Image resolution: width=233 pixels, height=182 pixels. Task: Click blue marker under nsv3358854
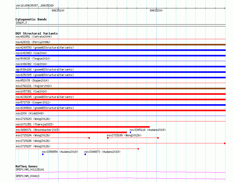coord(43,154)
